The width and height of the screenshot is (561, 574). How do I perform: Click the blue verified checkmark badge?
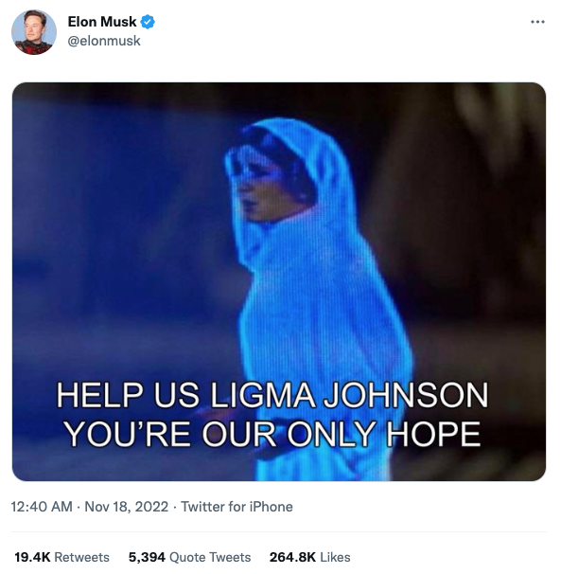[x=148, y=22]
